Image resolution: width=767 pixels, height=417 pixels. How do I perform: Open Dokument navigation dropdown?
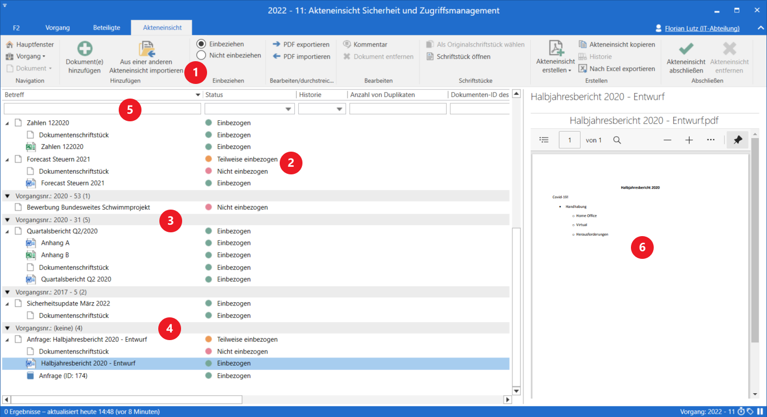click(x=29, y=68)
